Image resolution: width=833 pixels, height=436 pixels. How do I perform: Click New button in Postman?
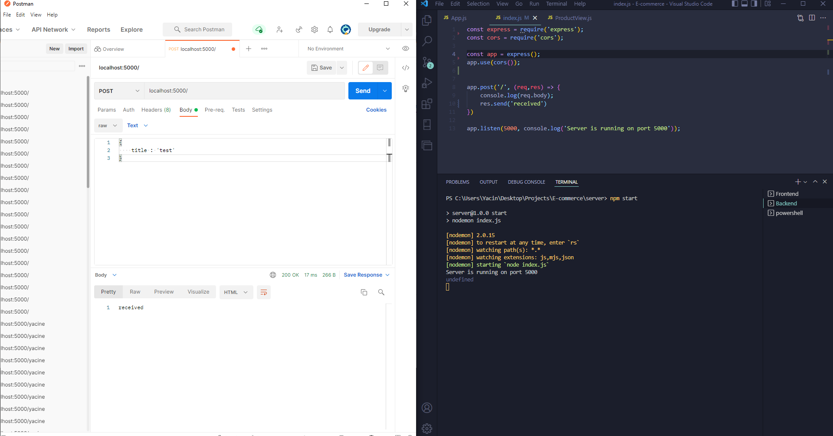(x=55, y=49)
